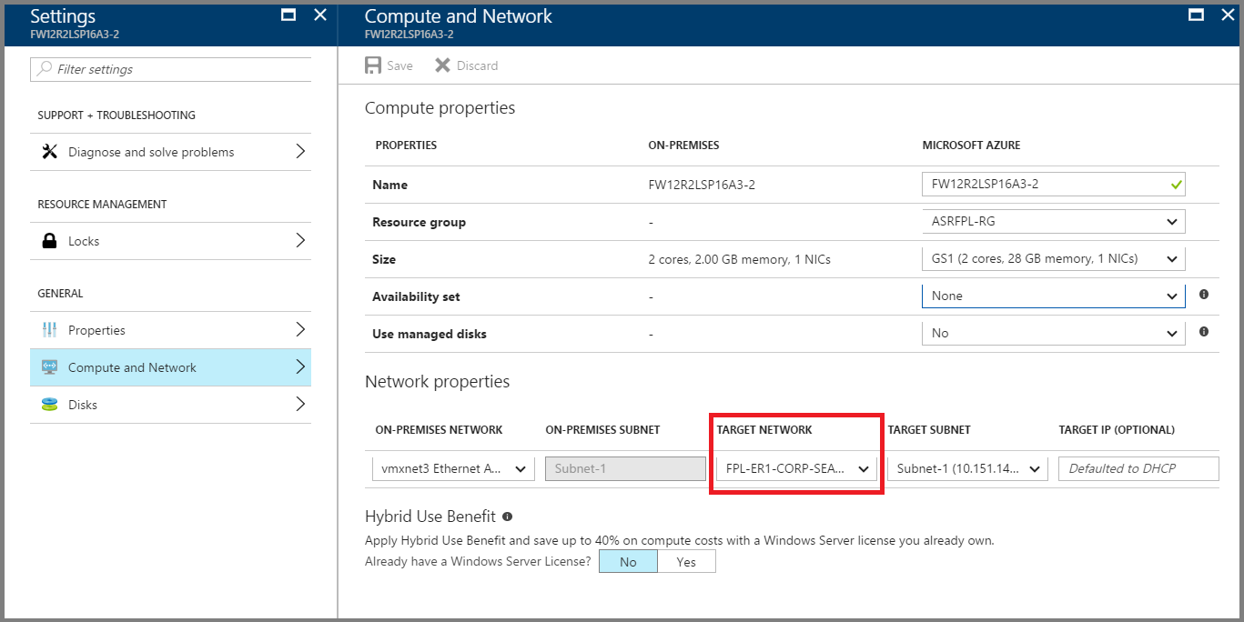
Task: Select Yes for Windows Server License
Action: [686, 561]
